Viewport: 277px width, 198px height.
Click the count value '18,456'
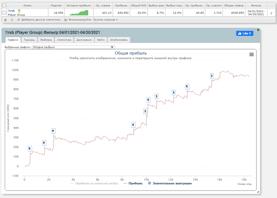59,13
